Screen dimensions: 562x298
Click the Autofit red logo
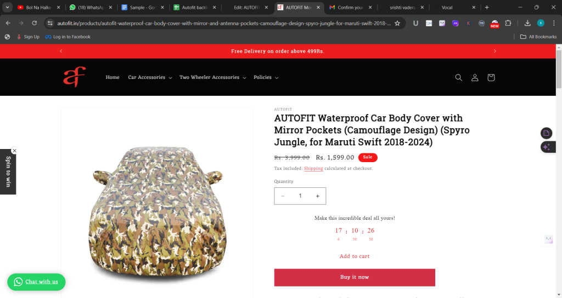74,77
